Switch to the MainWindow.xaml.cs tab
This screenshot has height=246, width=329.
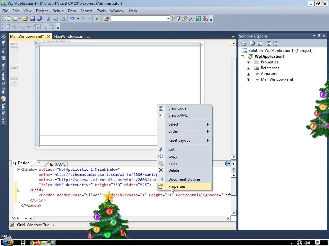point(72,37)
